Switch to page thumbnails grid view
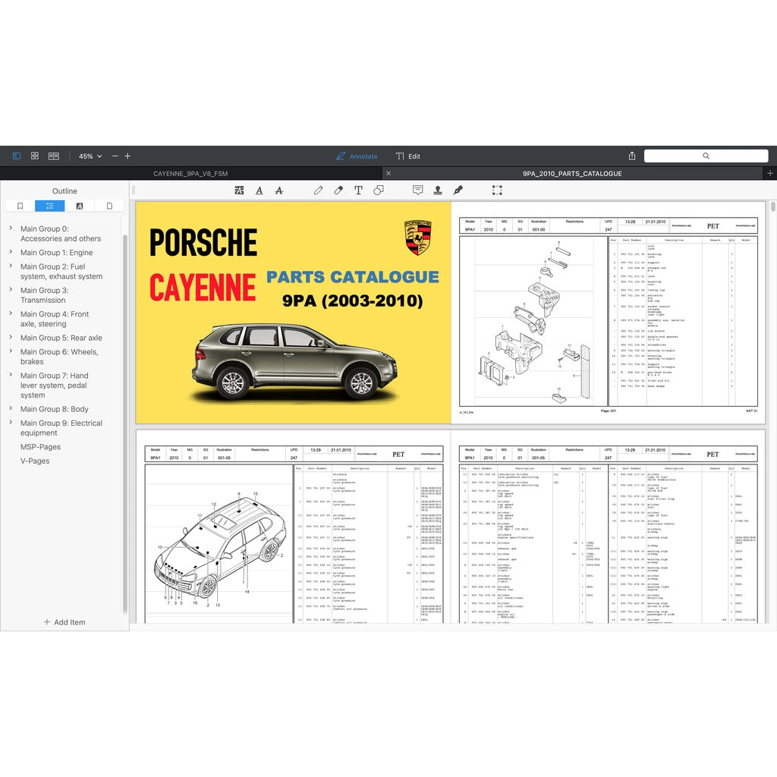Image resolution: width=777 pixels, height=777 pixels. pos(35,156)
